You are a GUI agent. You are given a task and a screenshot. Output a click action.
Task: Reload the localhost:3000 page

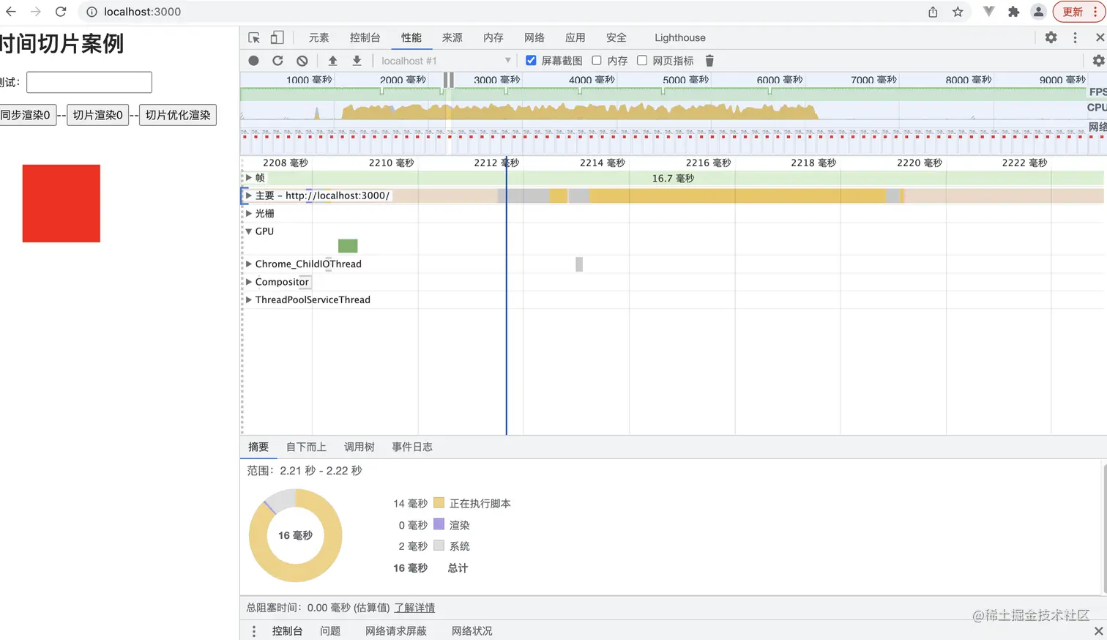(x=61, y=12)
